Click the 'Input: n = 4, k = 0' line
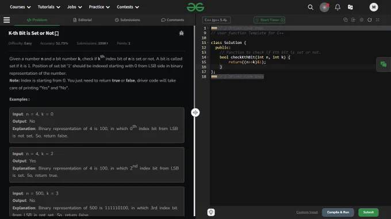 [33, 114]
